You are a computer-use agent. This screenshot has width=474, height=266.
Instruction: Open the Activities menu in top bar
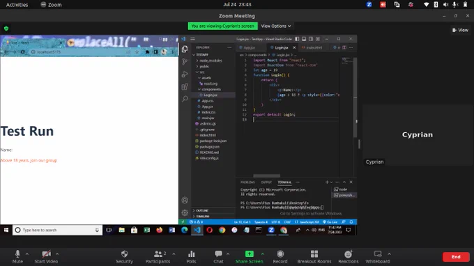click(x=17, y=5)
